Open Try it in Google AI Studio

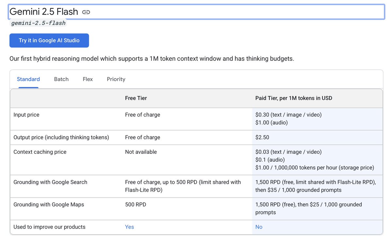49,41
